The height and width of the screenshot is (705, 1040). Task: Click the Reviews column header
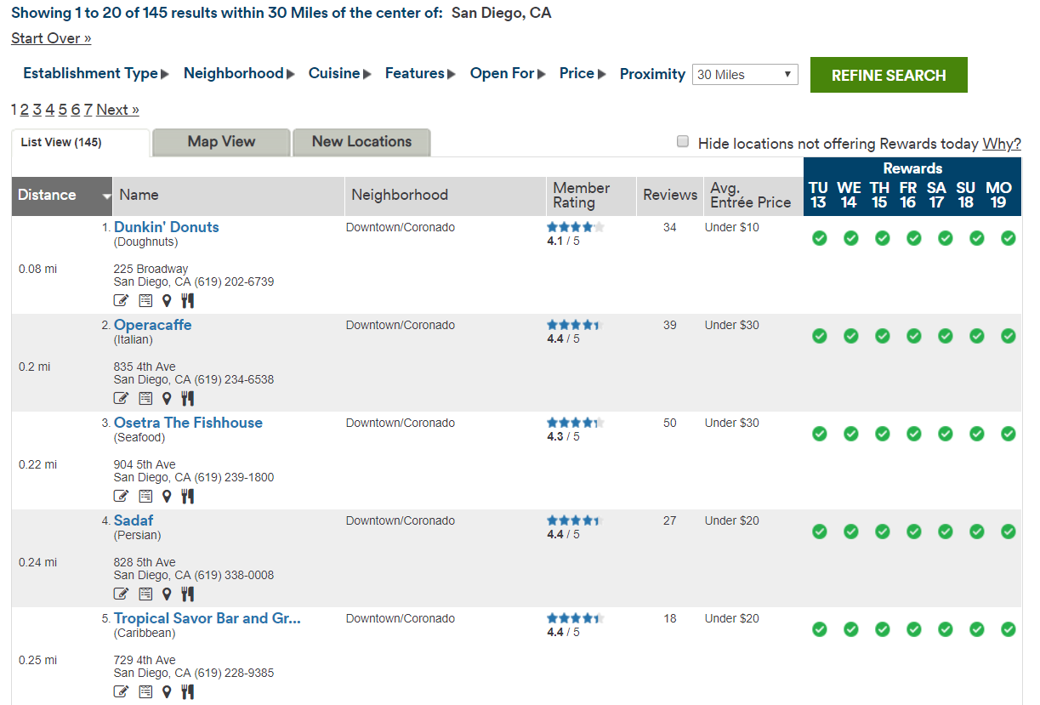(x=670, y=196)
